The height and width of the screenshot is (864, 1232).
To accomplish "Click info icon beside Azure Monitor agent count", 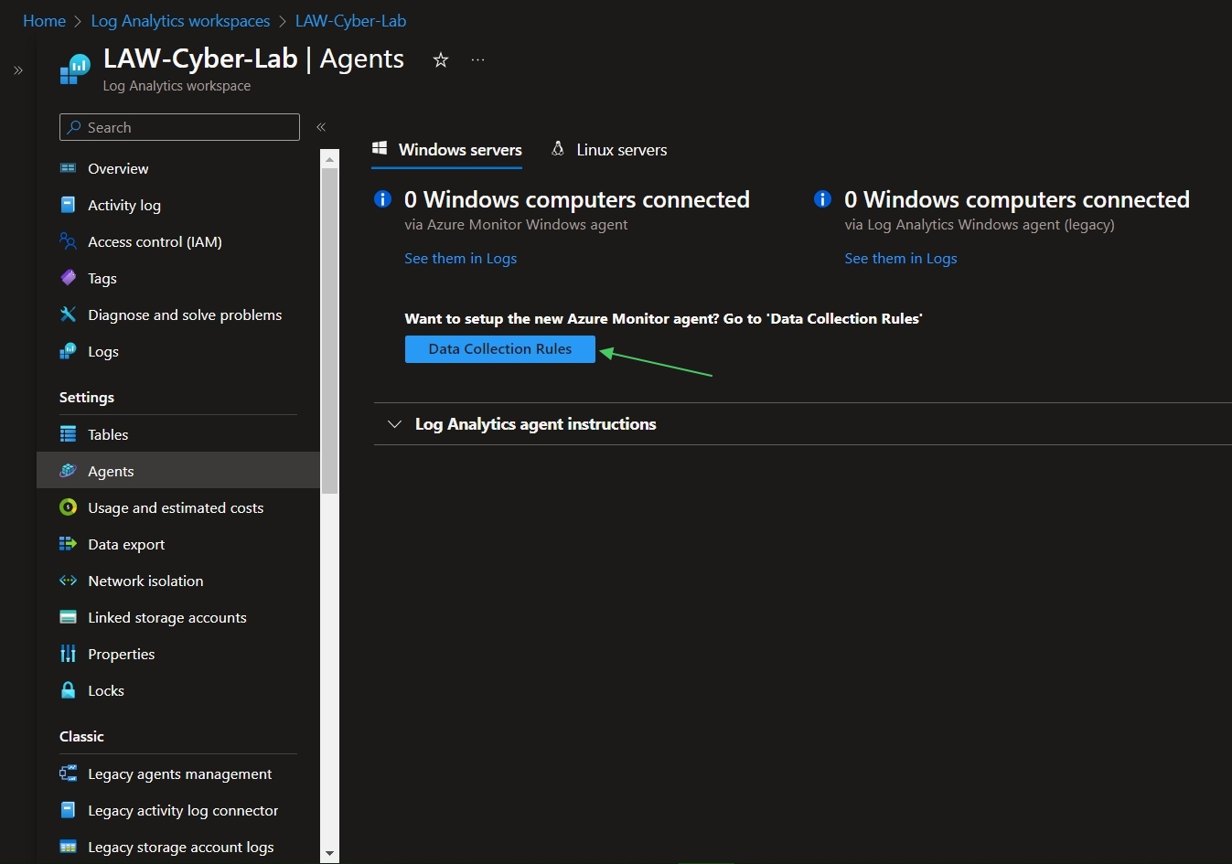I will [x=382, y=199].
